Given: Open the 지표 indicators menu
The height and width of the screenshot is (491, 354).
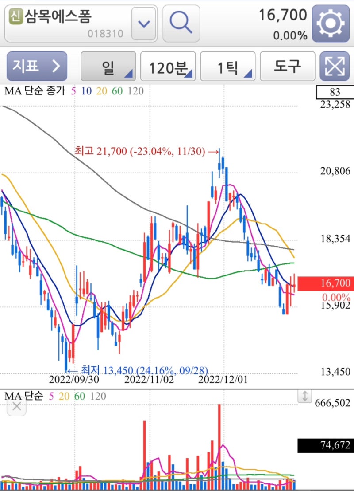Looking at the screenshot, I should point(37,66).
